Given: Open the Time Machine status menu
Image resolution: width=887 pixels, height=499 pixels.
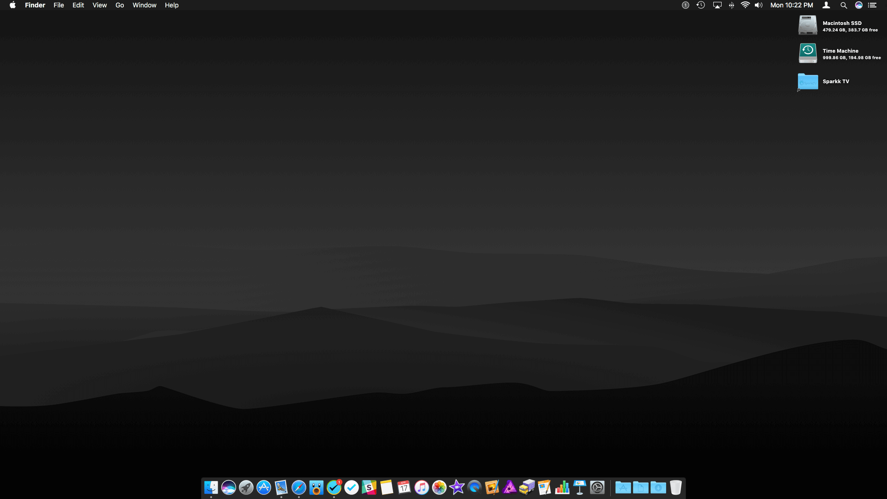Looking at the screenshot, I should click(701, 5).
